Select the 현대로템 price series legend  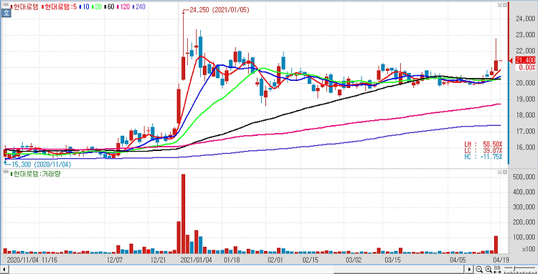[24, 6]
